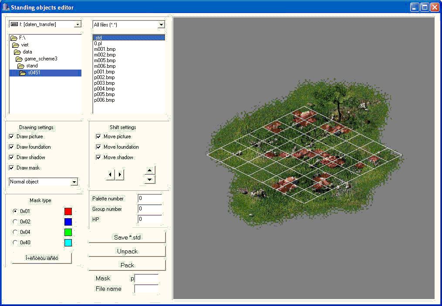The width and height of the screenshot is (442, 306).
Task: Select p006.bmp in the file list
Action: 129,100
